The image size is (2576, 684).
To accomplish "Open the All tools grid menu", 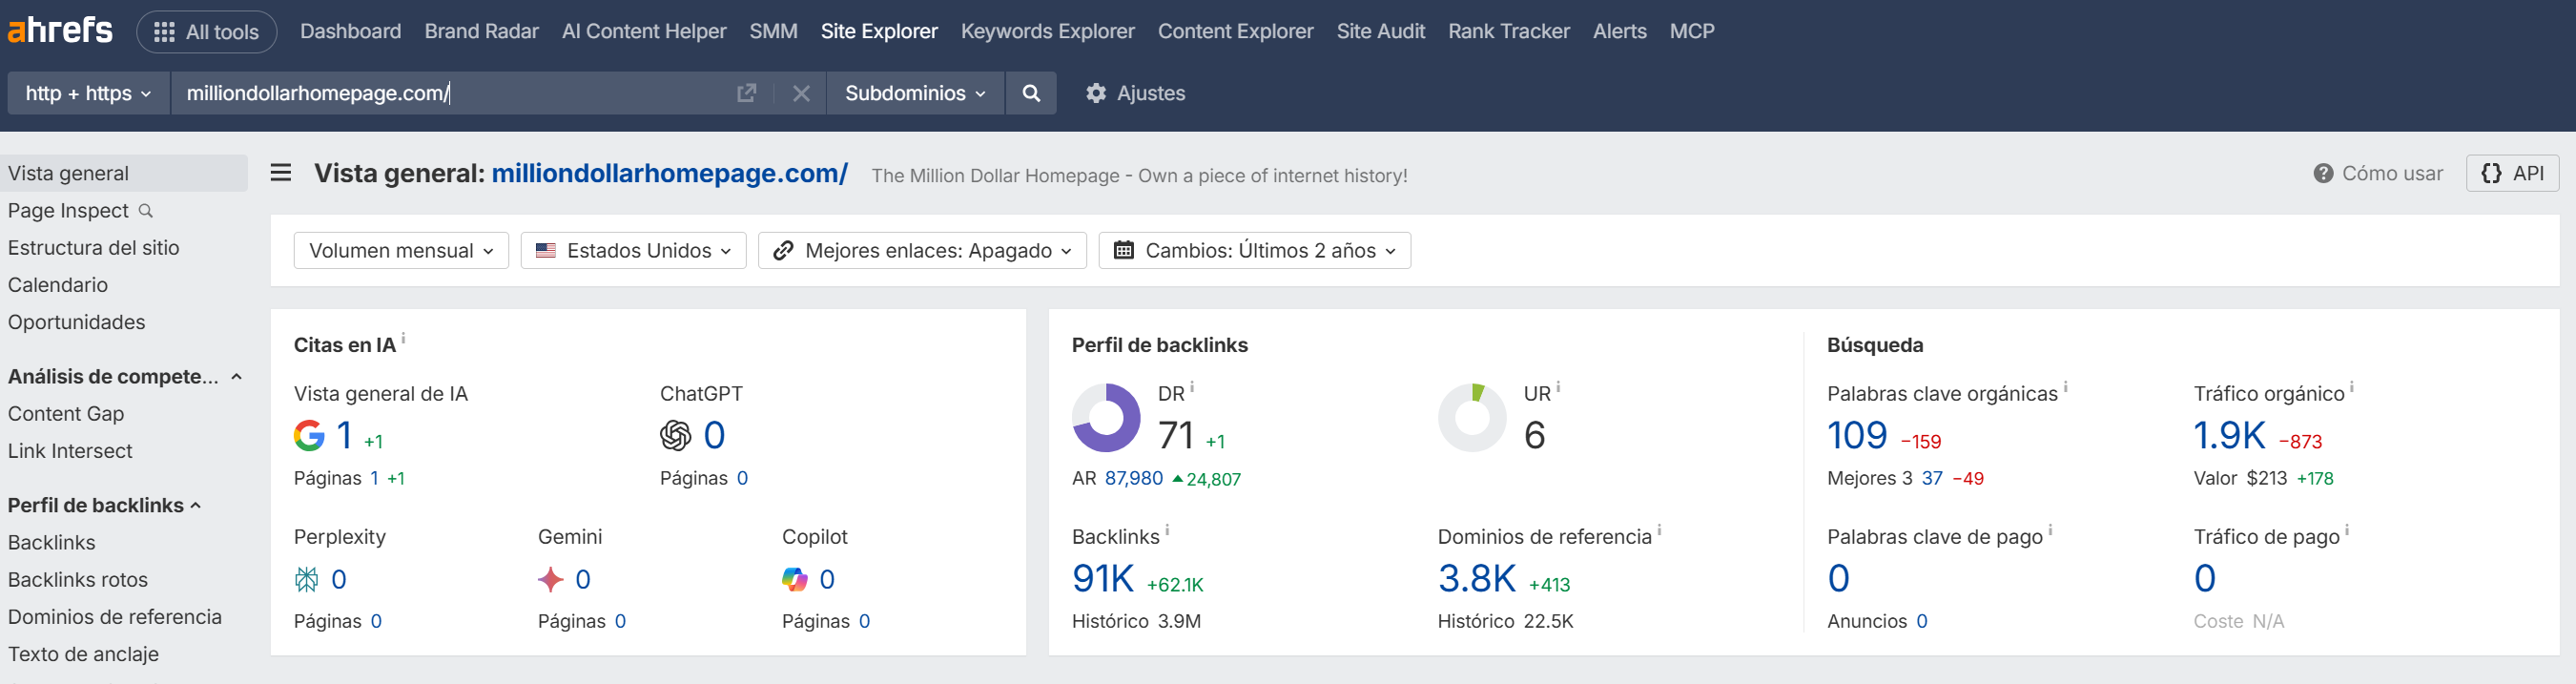I will [206, 32].
